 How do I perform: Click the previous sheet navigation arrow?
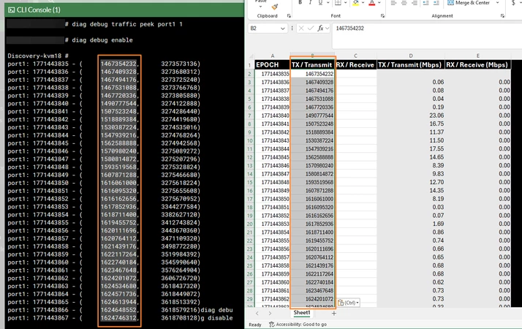257,313
